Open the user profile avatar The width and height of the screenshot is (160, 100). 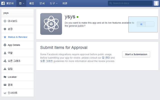coord(156,3)
